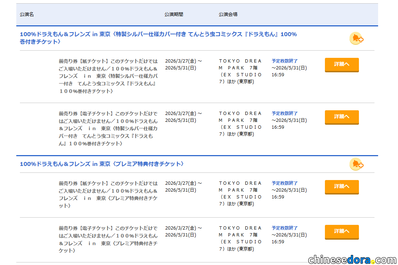Select the 紙チケット silver cover ticket description
Viewport: 398px width, 265px height.
coord(108,76)
